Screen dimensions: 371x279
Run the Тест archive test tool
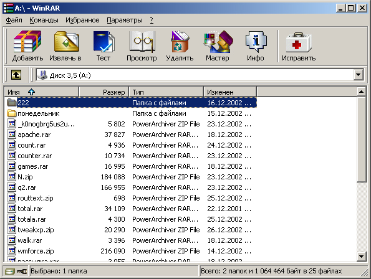click(x=104, y=46)
